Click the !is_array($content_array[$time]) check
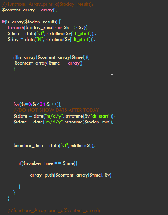 pos(51,57)
